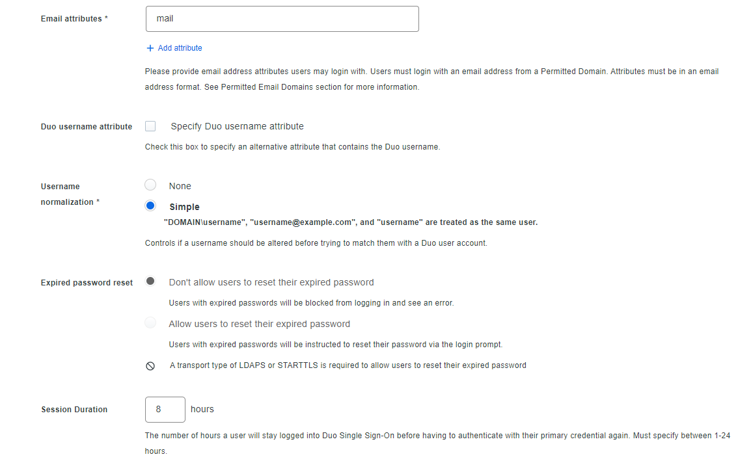
Task: Click the bold Simple option label
Action: pyautogui.click(x=184, y=207)
